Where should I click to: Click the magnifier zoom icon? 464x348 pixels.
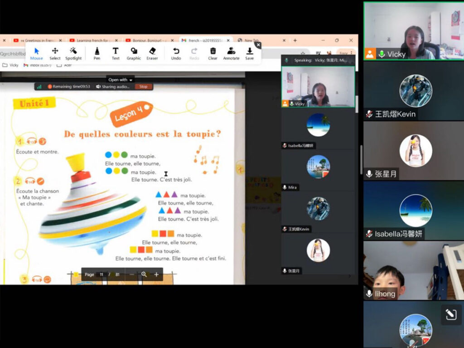[x=144, y=274]
